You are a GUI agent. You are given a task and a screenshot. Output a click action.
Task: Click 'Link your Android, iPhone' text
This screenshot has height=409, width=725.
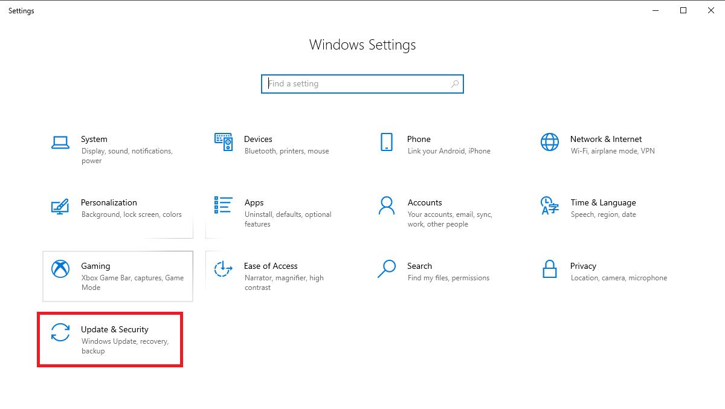[449, 151]
